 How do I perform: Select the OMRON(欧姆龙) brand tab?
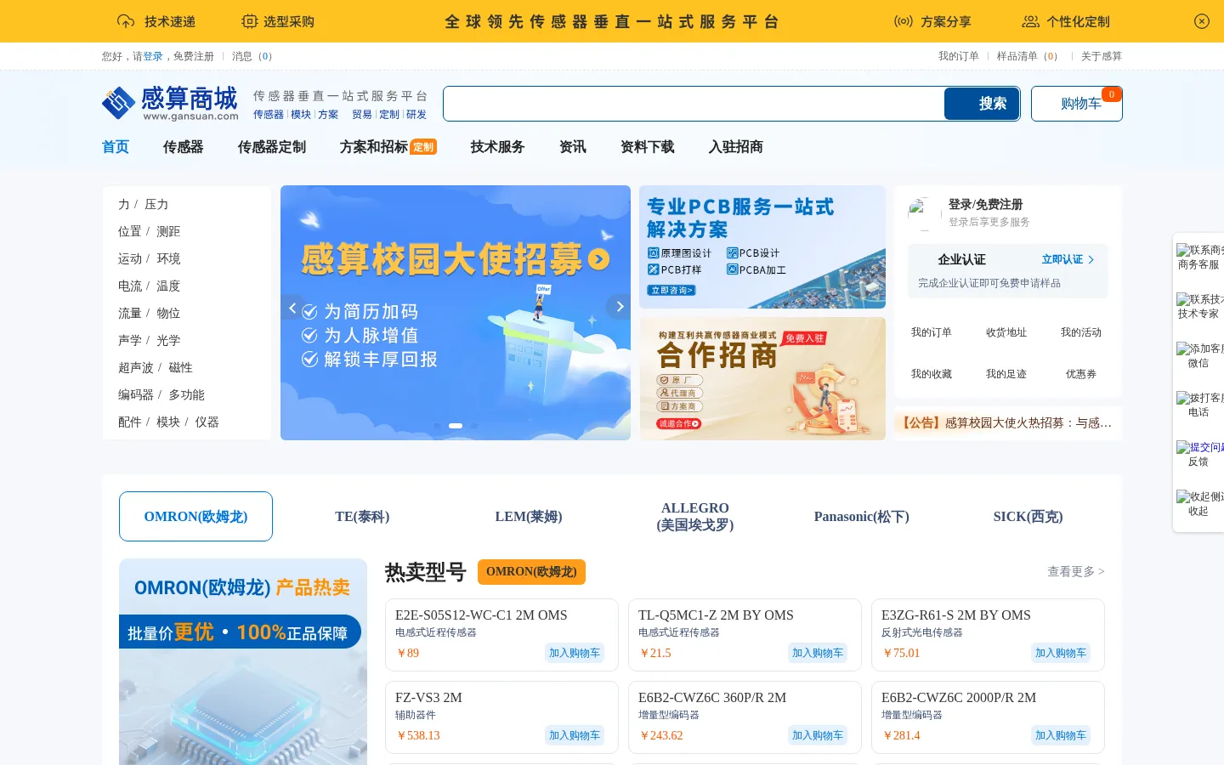tap(195, 516)
